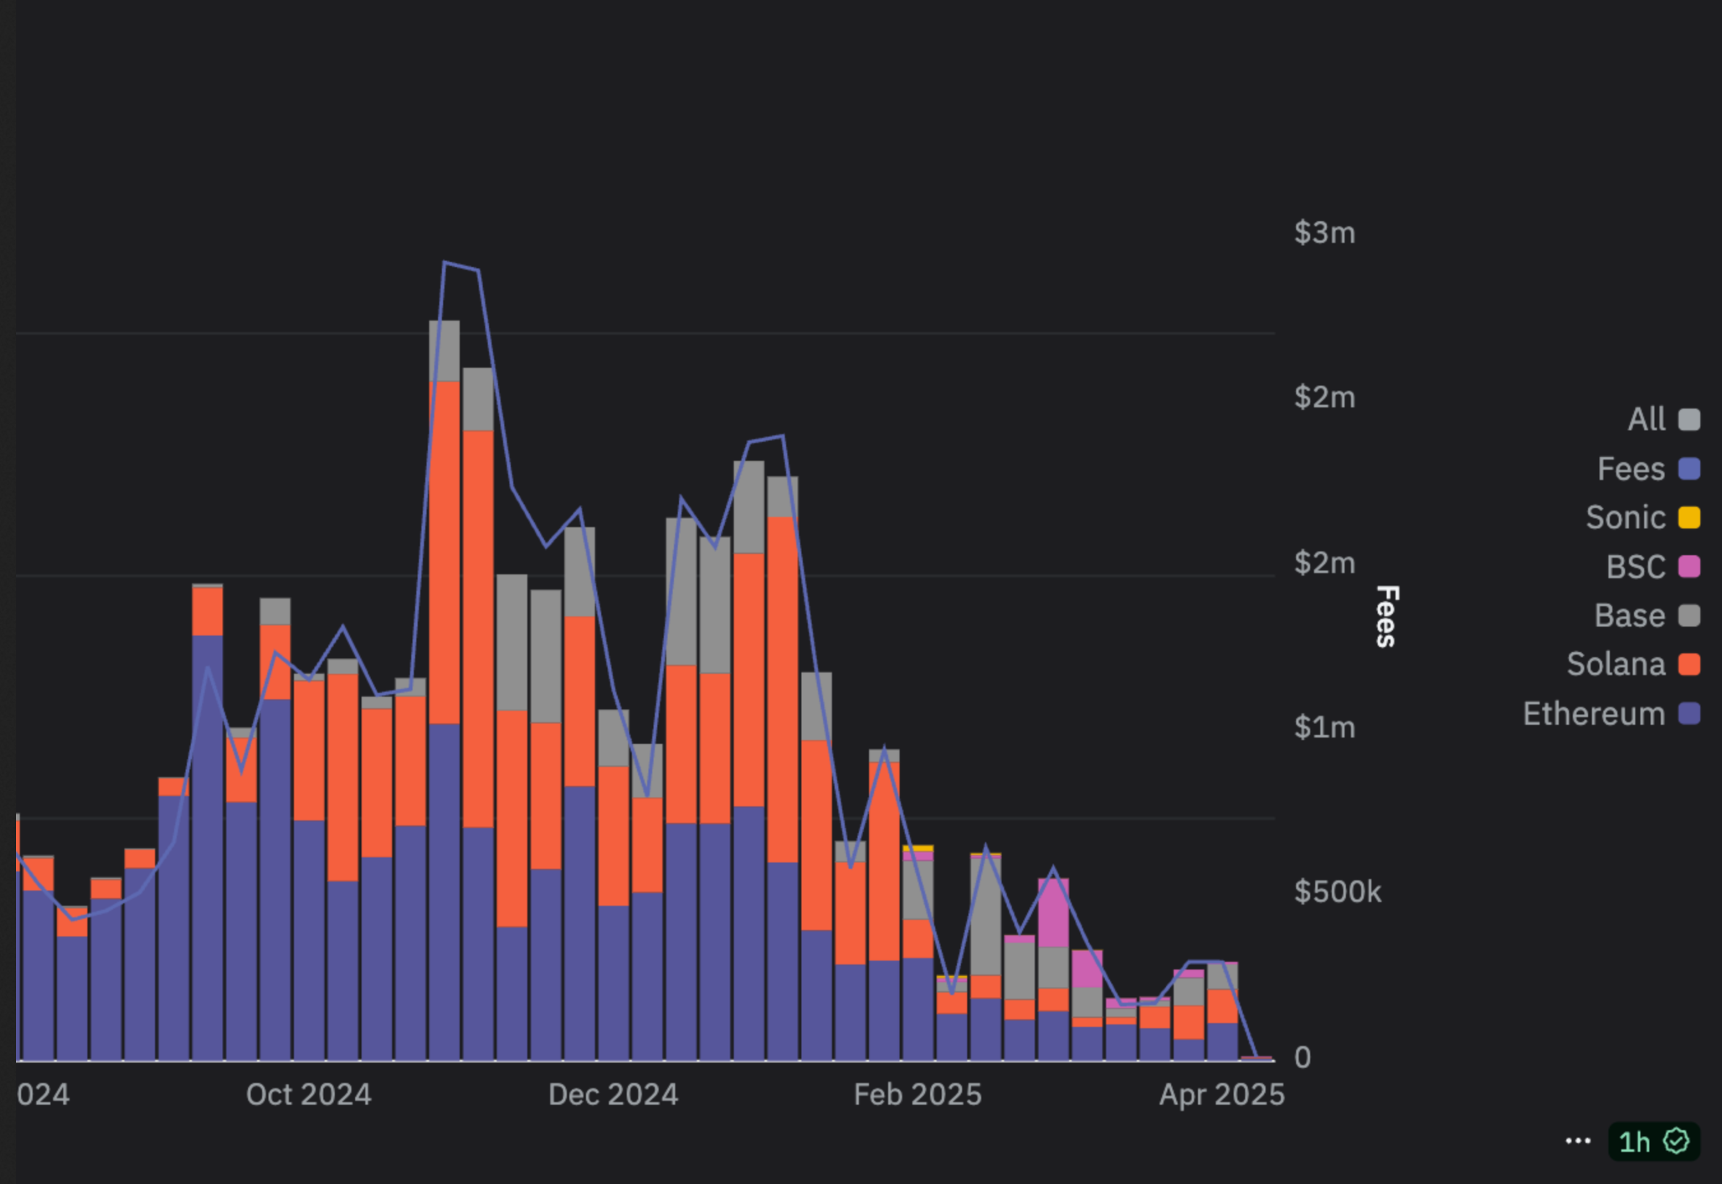Click the Dec 2024 x-axis label

pyautogui.click(x=613, y=1094)
